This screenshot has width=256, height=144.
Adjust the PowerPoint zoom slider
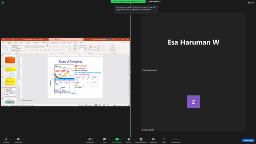115,105
